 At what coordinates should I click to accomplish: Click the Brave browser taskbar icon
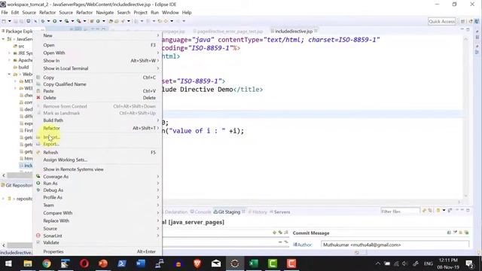[197, 263]
